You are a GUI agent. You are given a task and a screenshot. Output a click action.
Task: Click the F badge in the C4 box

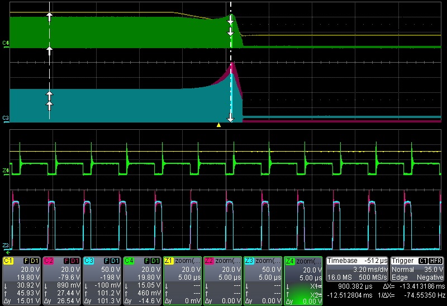coord(147,261)
